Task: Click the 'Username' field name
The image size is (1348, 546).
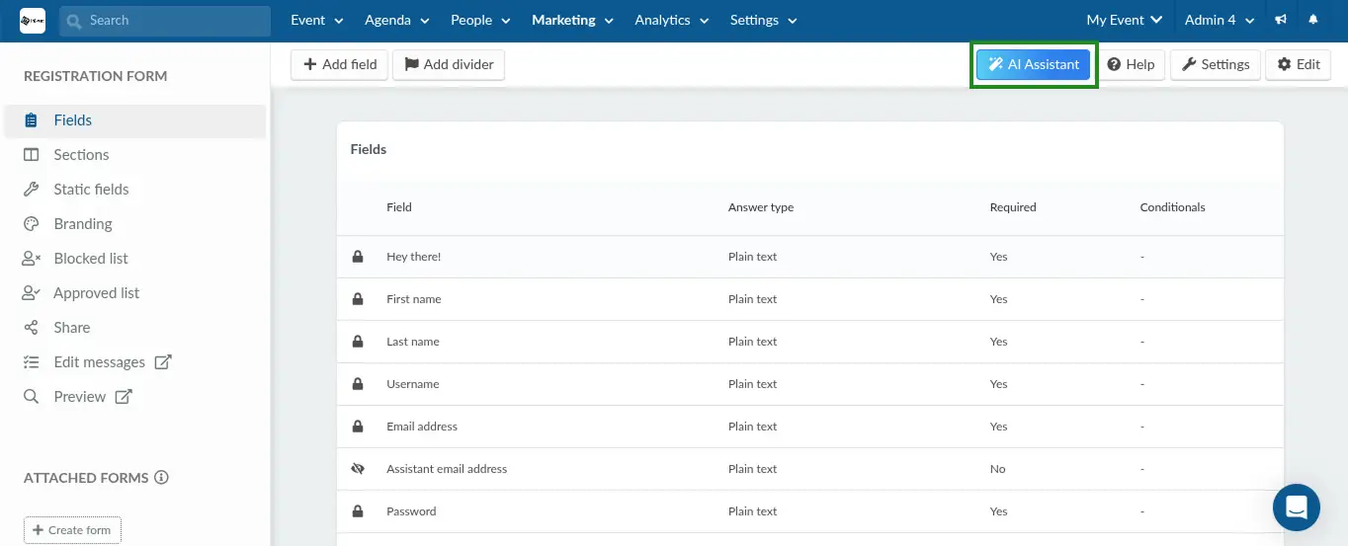Action: (413, 384)
